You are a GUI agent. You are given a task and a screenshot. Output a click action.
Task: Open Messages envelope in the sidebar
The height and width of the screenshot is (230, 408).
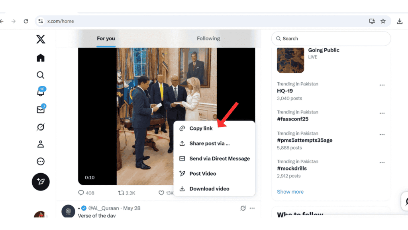point(41,110)
